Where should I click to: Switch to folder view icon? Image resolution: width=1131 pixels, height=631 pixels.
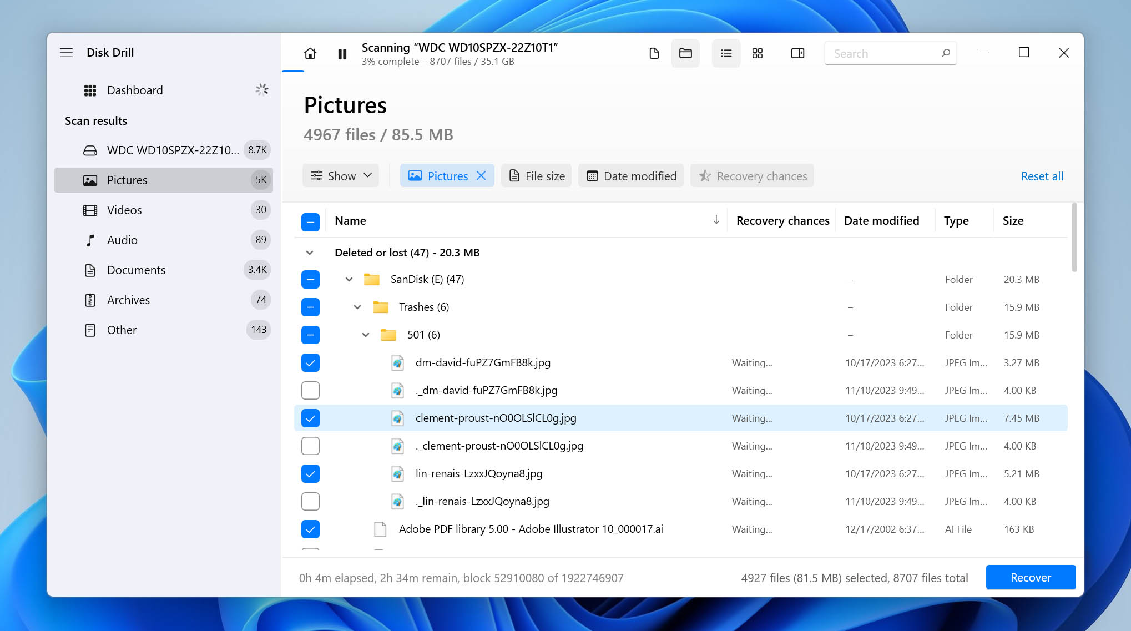tap(685, 53)
